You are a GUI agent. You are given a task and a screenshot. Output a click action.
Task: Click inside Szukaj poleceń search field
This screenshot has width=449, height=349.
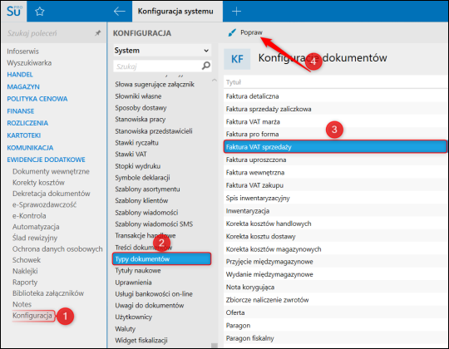(49, 33)
